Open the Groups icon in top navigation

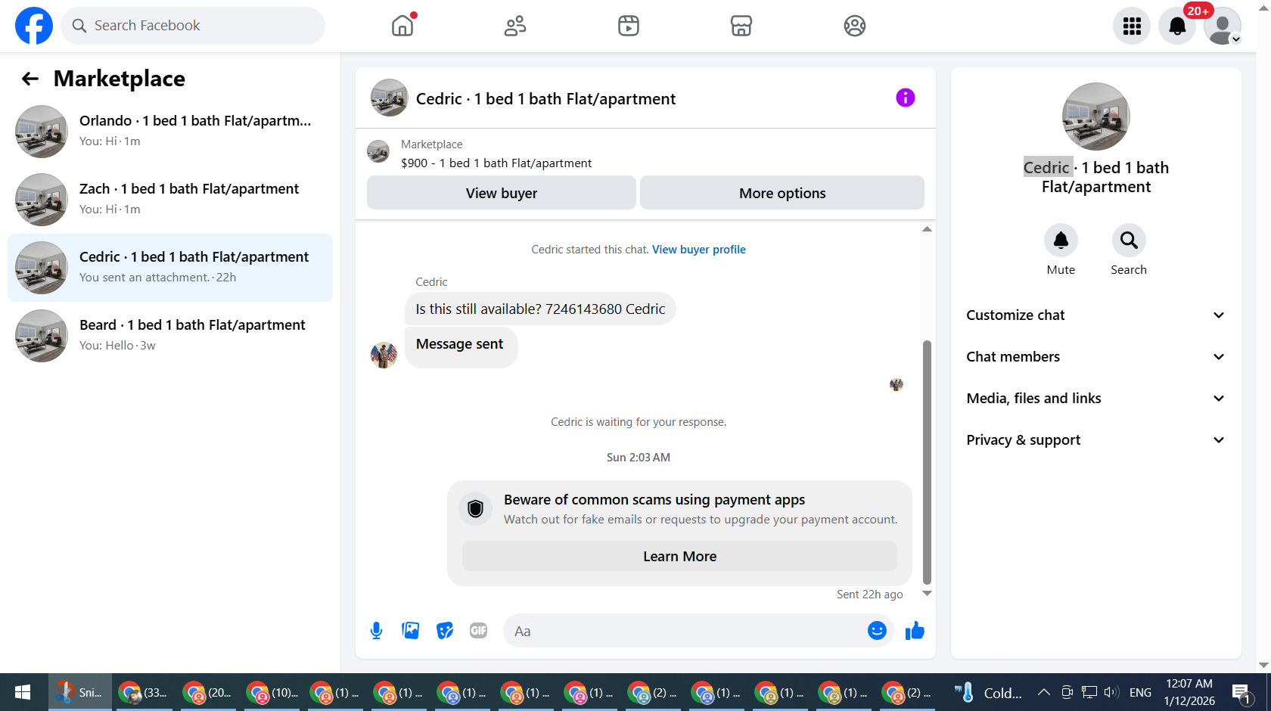click(855, 26)
